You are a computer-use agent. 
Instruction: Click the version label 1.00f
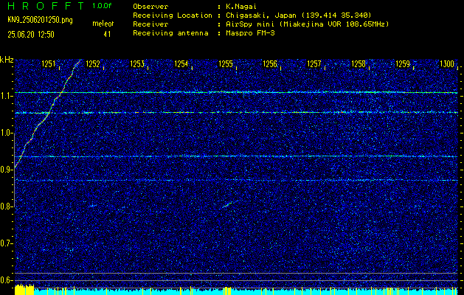pos(102,6)
